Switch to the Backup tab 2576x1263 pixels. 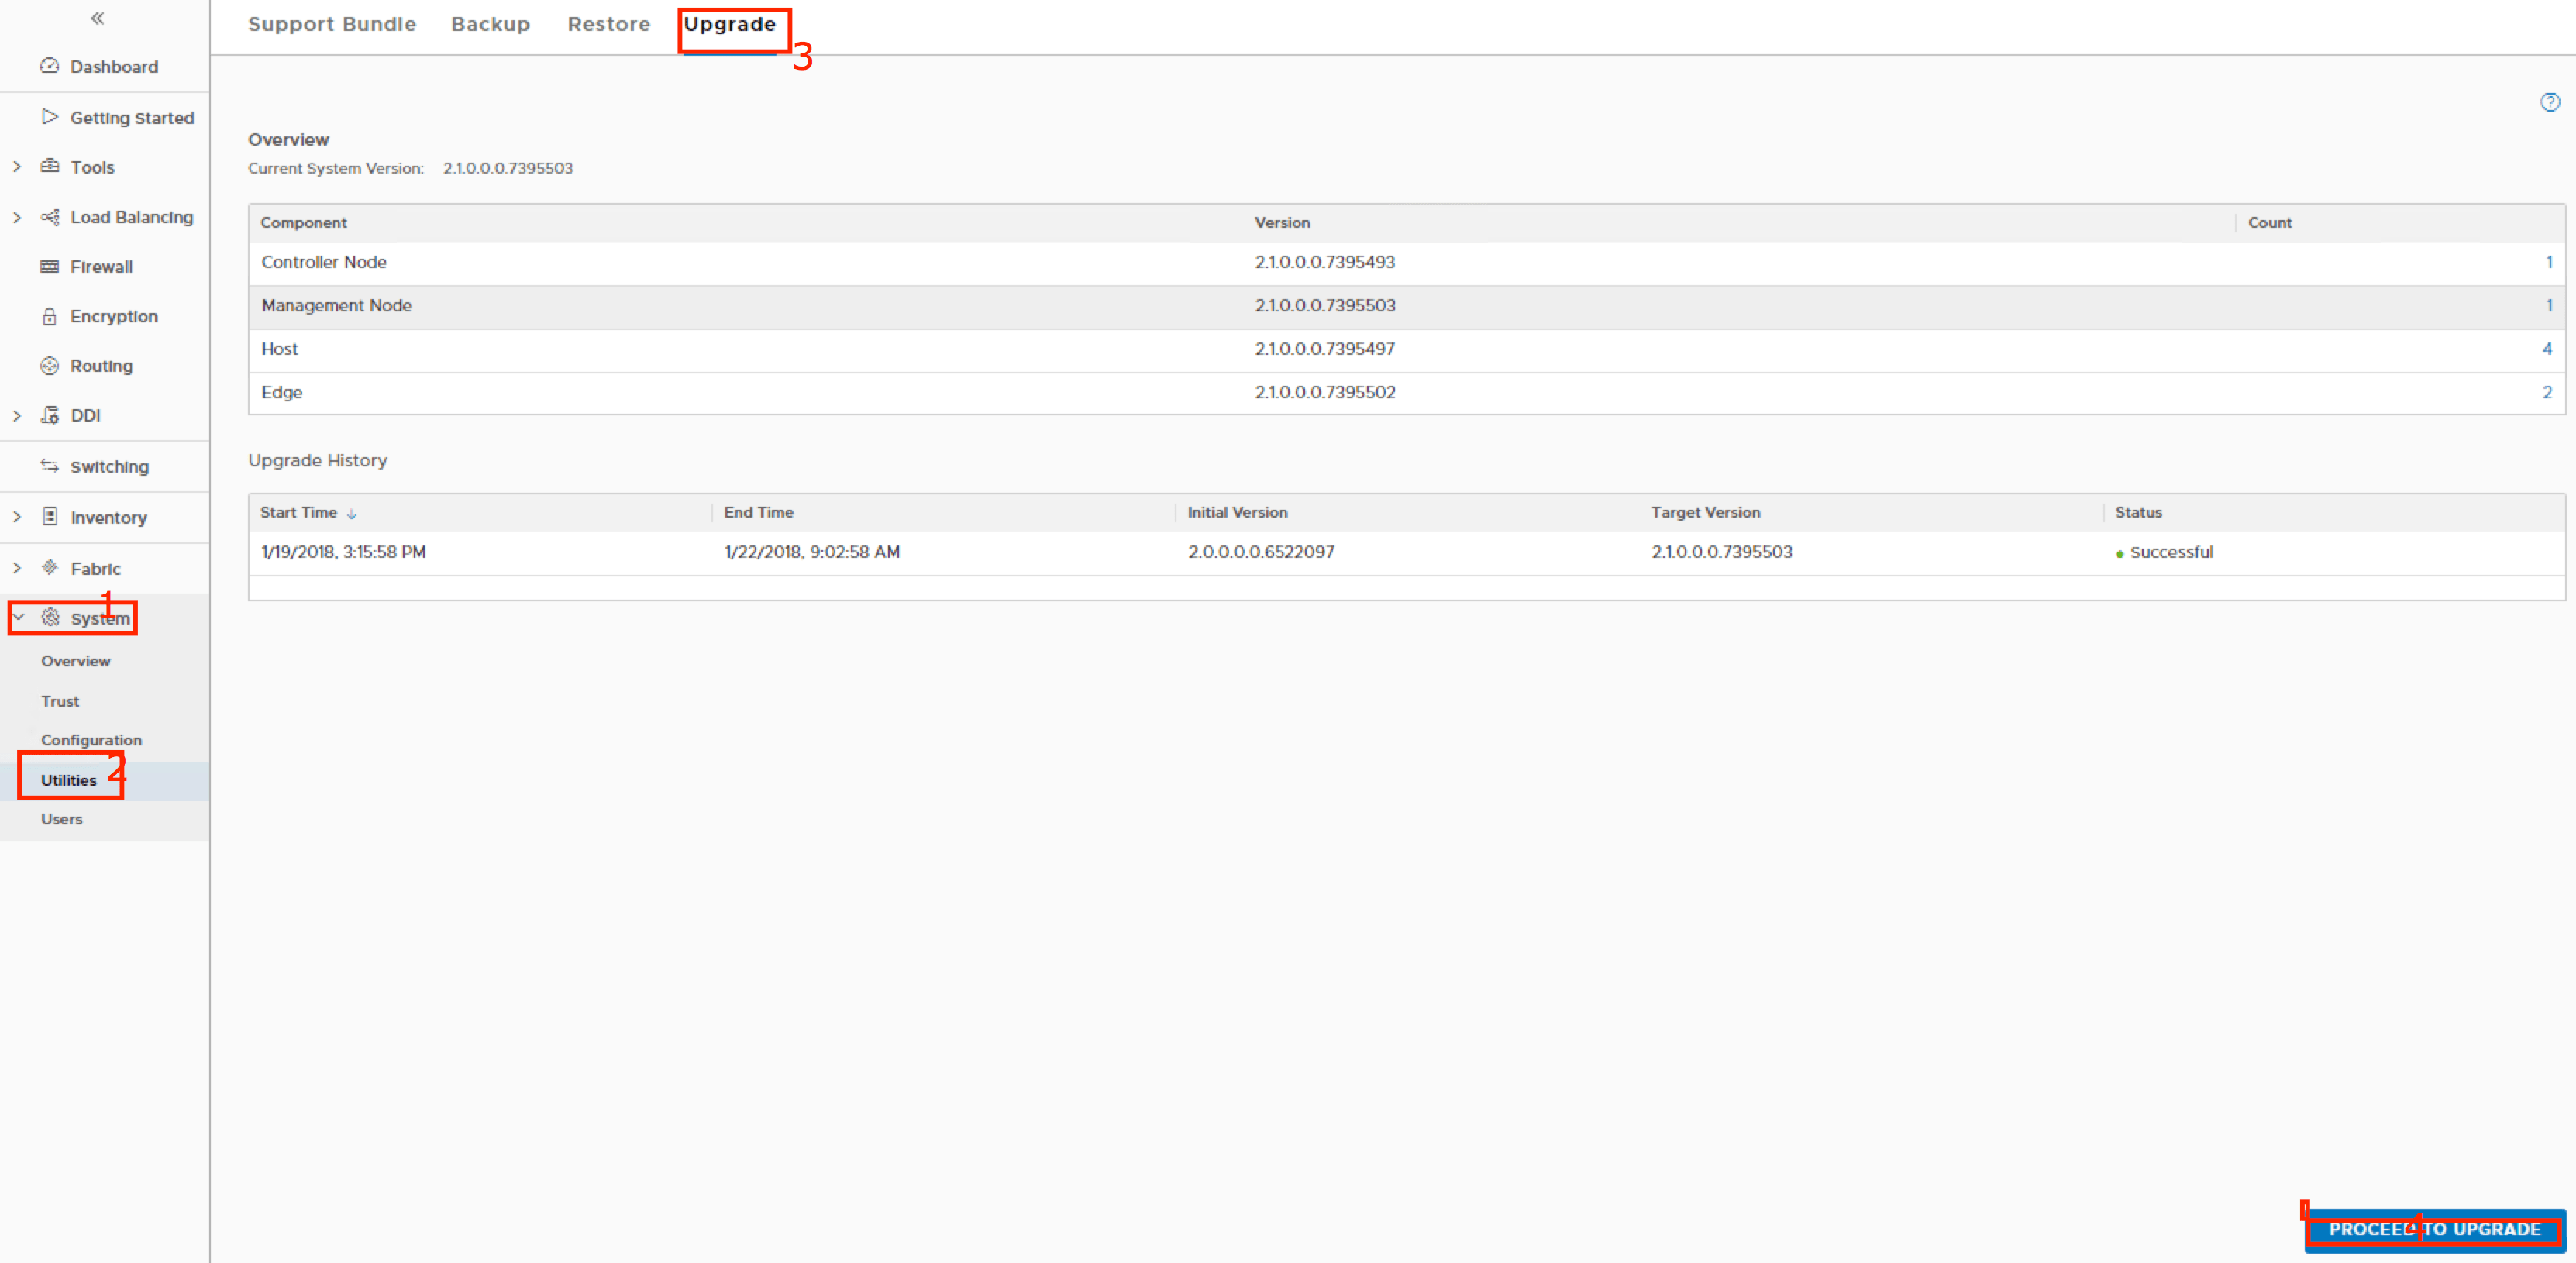490,24
